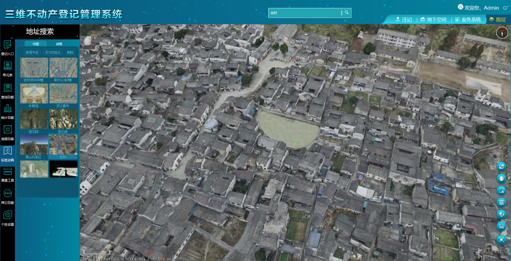Click the search magnifier icon
Image resolution: width=511 pixels, height=261 pixels.
tap(346, 13)
